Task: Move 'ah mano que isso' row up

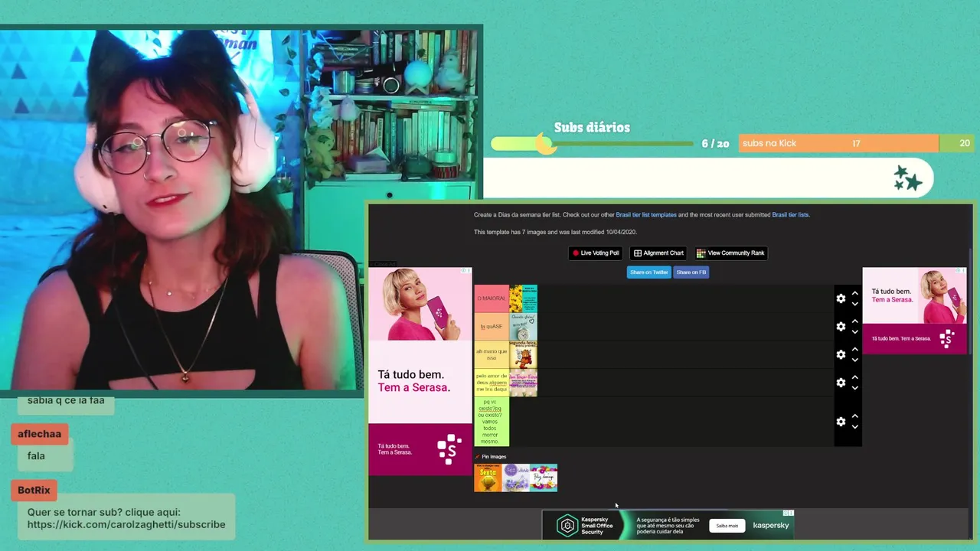Action: click(855, 349)
